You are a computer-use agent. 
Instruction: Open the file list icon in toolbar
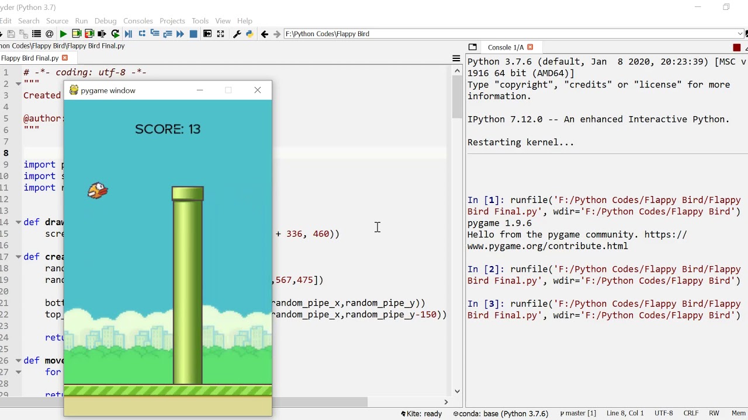(36, 34)
